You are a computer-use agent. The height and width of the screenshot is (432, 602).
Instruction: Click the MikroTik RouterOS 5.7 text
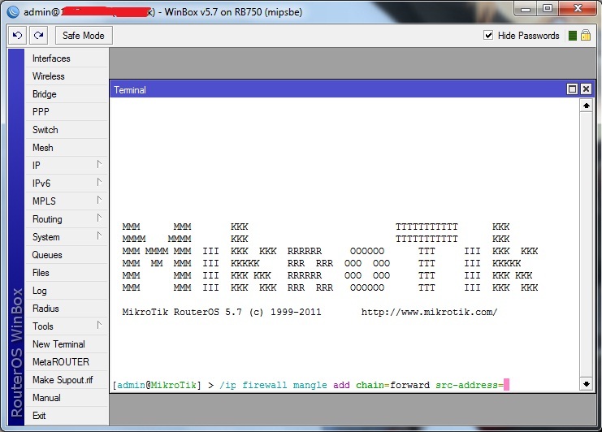click(x=182, y=312)
